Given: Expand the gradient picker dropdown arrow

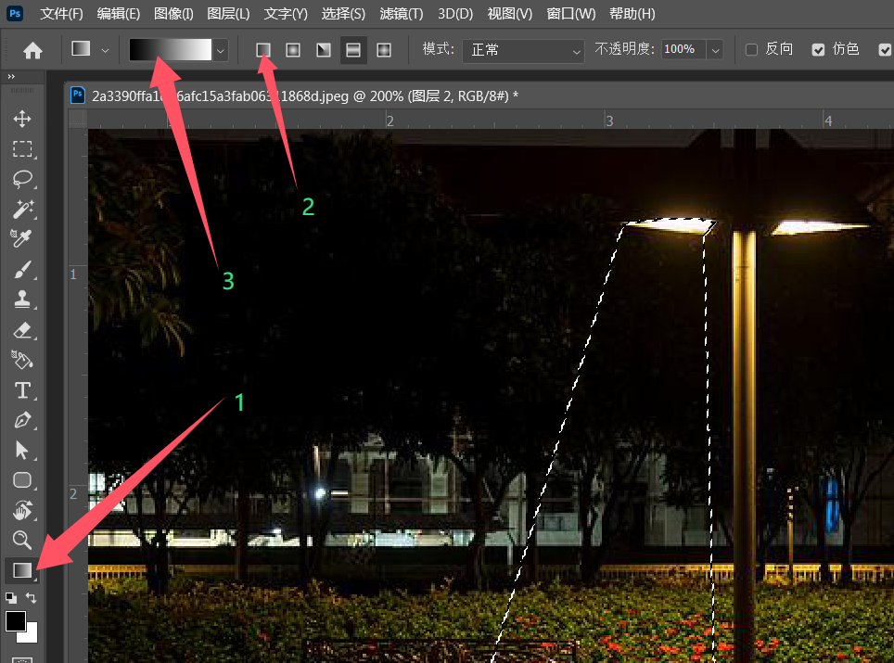Looking at the screenshot, I should [x=220, y=50].
